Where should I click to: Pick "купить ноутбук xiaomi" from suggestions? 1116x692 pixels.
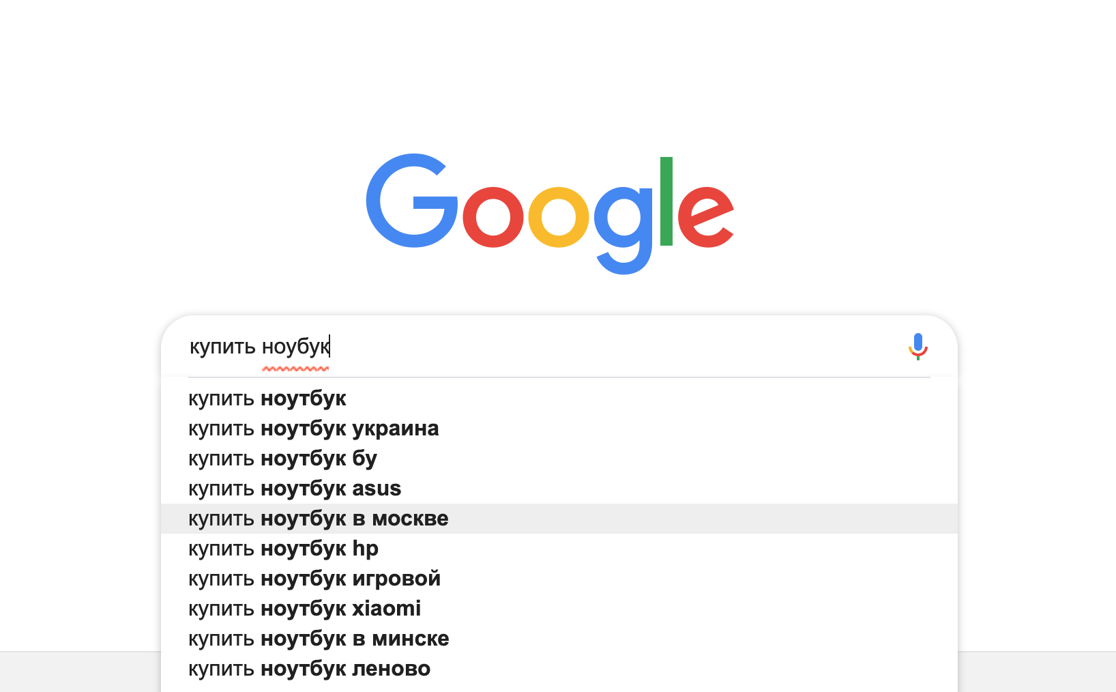(x=304, y=609)
